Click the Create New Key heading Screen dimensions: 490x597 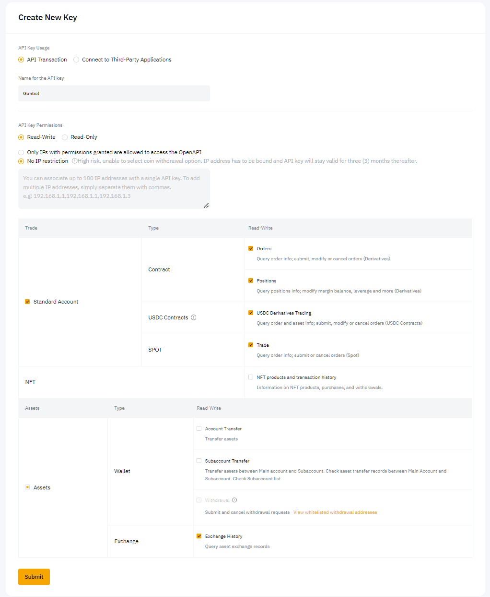click(47, 17)
